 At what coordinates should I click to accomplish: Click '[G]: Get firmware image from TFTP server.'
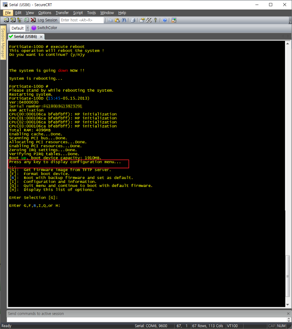click(60, 170)
